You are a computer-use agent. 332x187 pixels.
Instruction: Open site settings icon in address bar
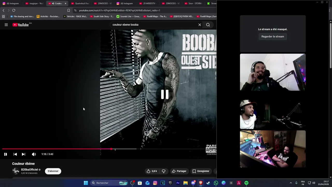tap(75, 10)
